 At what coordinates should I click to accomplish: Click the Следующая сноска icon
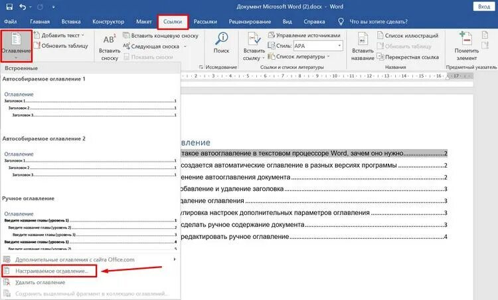[126, 46]
